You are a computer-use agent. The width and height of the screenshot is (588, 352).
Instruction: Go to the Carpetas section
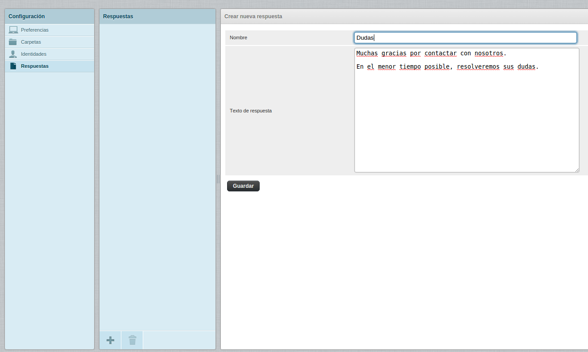click(x=31, y=42)
